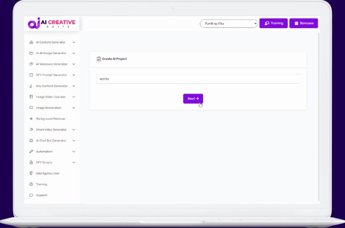Expand the Image Video Upscaler chevron
This screenshot has width=345, height=228.
pyautogui.click(x=74, y=97)
